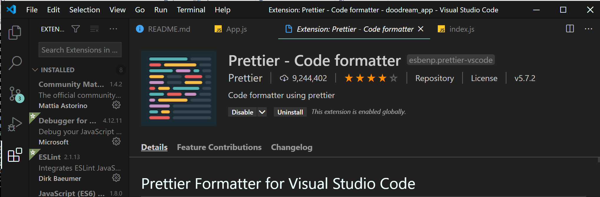600x197 pixels.
Task: Focus the Search Extensions input field
Action: pos(80,50)
